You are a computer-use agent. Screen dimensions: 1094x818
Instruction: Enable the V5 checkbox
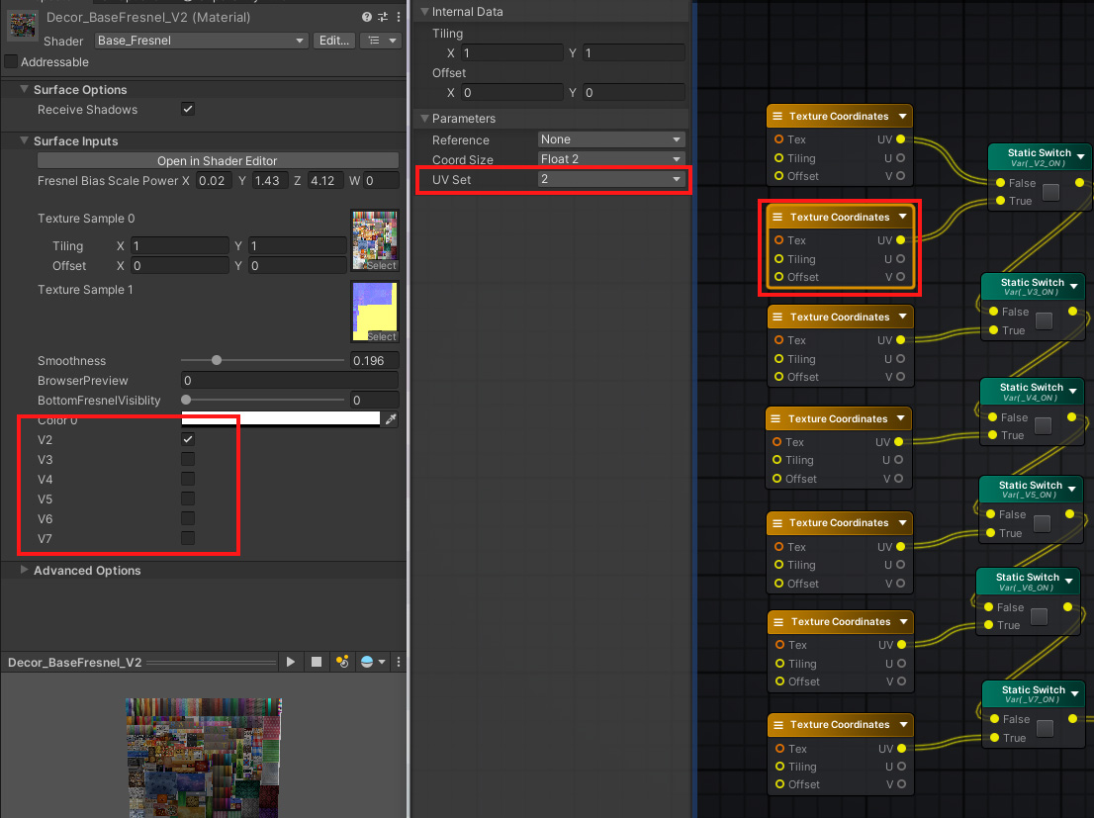[188, 499]
